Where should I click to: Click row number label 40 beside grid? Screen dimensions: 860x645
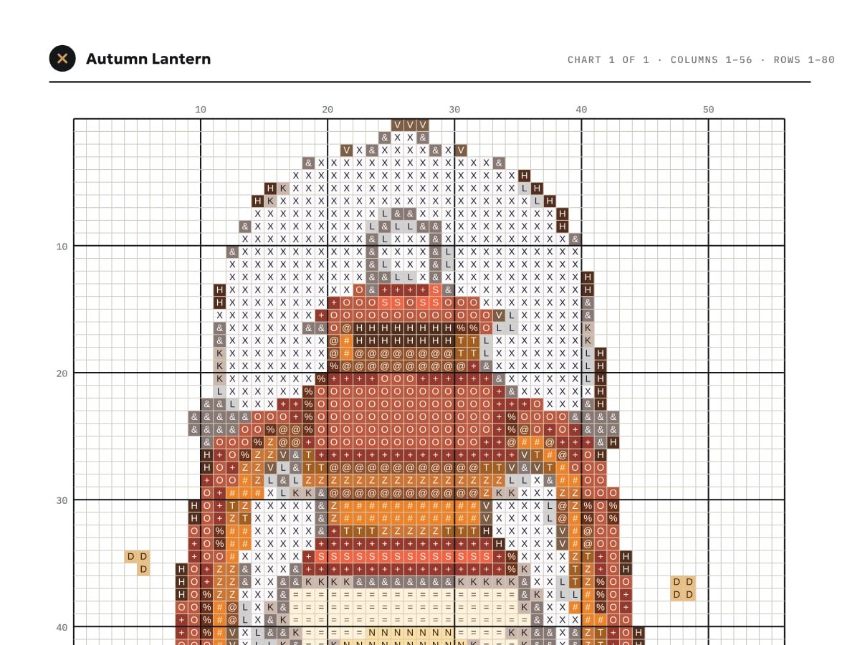click(62, 627)
